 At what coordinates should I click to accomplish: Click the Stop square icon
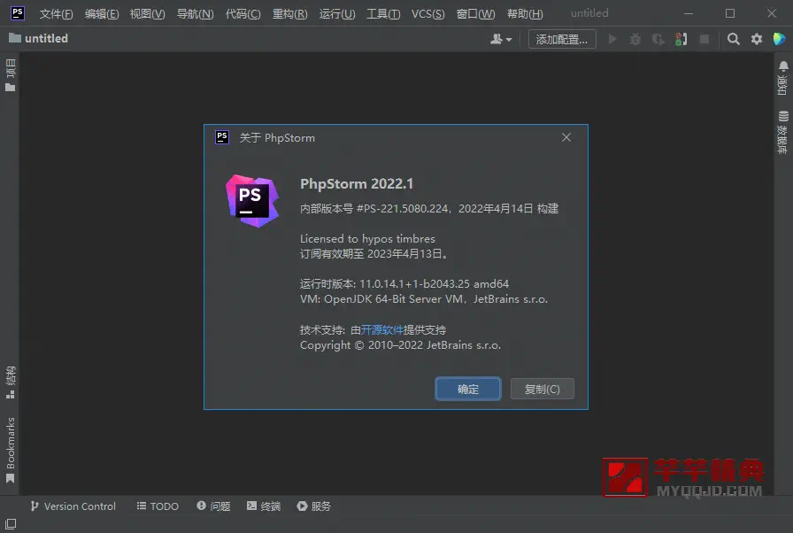pos(704,39)
